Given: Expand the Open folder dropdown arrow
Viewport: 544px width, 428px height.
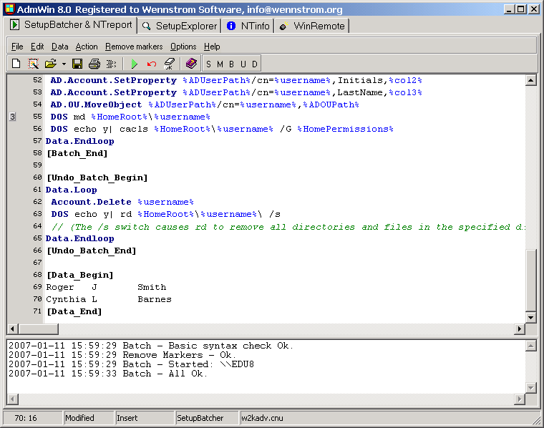Looking at the screenshot, I should (x=63, y=64).
